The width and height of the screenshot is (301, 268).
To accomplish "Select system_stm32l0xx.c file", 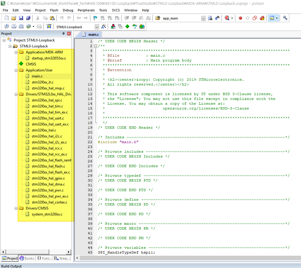I will click(47, 214).
